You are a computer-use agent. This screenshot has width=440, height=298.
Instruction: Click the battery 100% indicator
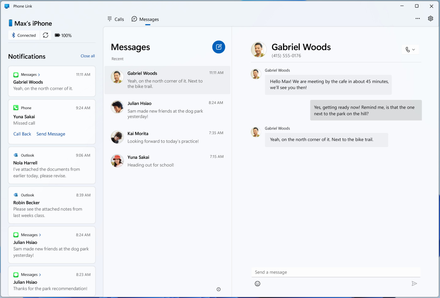pos(63,35)
